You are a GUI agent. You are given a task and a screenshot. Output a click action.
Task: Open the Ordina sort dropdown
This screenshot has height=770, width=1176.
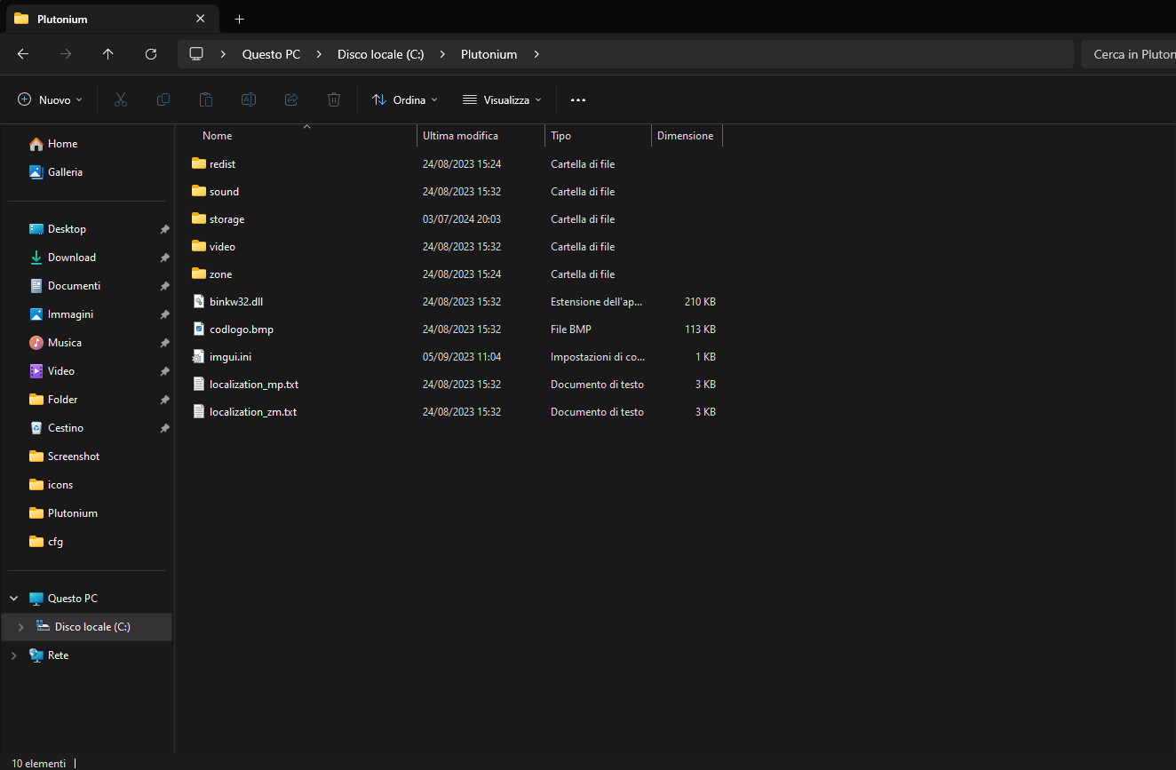(405, 99)
